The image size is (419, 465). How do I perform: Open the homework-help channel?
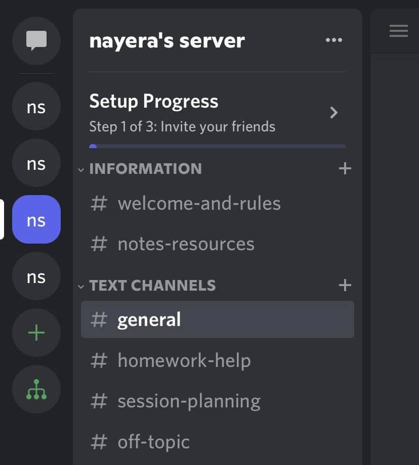[x=218, y=360]
